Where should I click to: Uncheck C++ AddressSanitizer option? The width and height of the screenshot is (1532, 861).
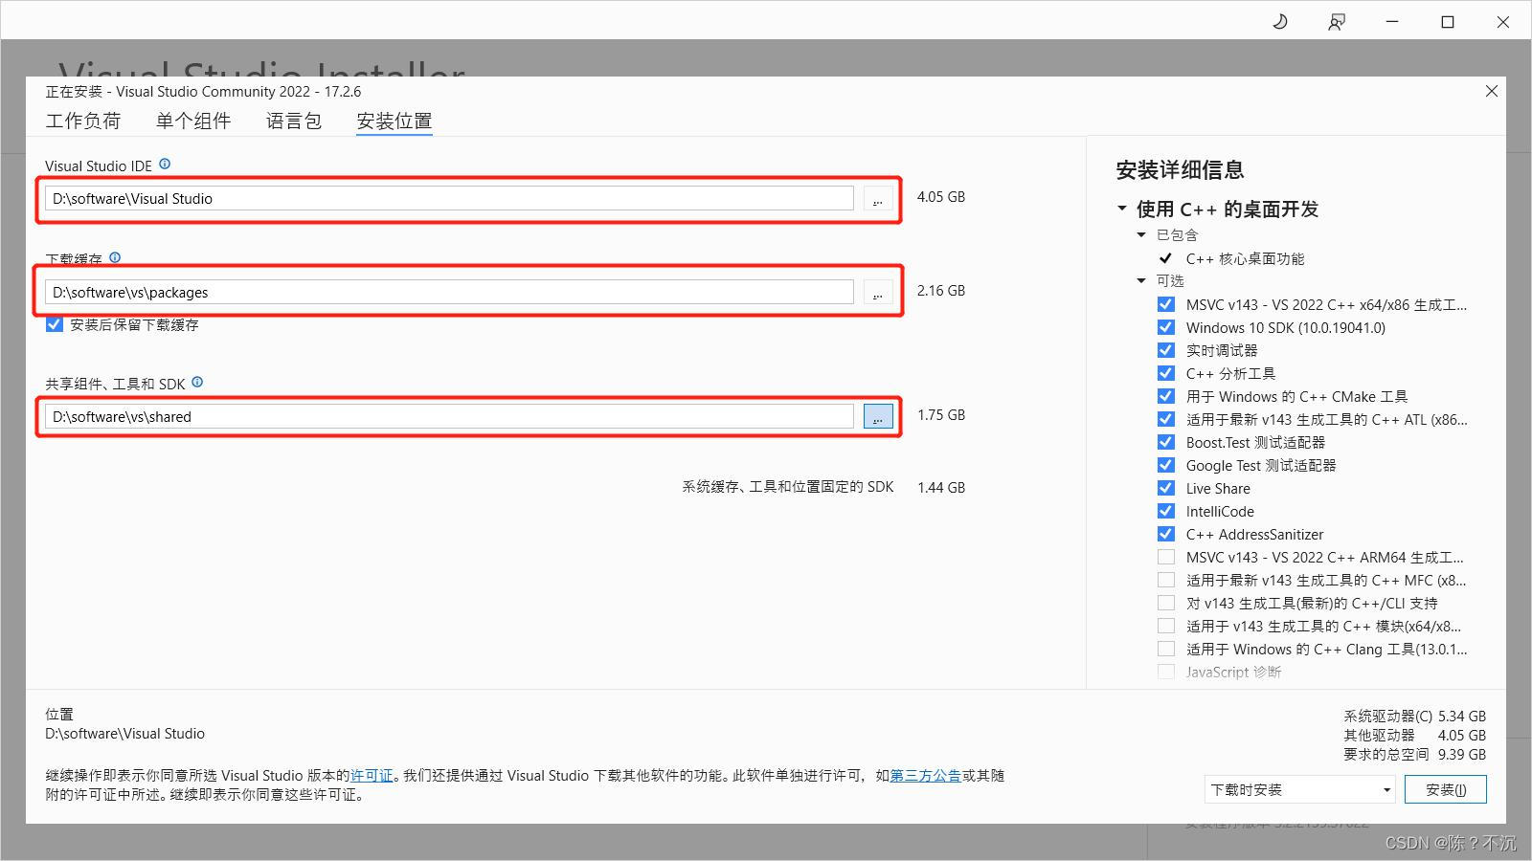pos(1165,534)
